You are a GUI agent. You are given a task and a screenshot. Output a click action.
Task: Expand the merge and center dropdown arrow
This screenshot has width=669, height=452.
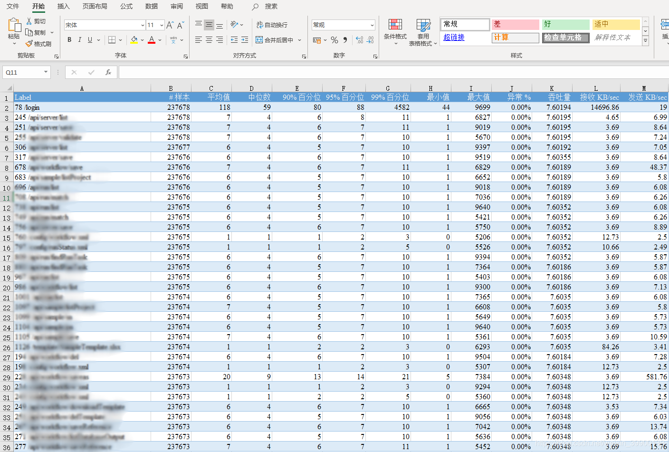(299, 40)
